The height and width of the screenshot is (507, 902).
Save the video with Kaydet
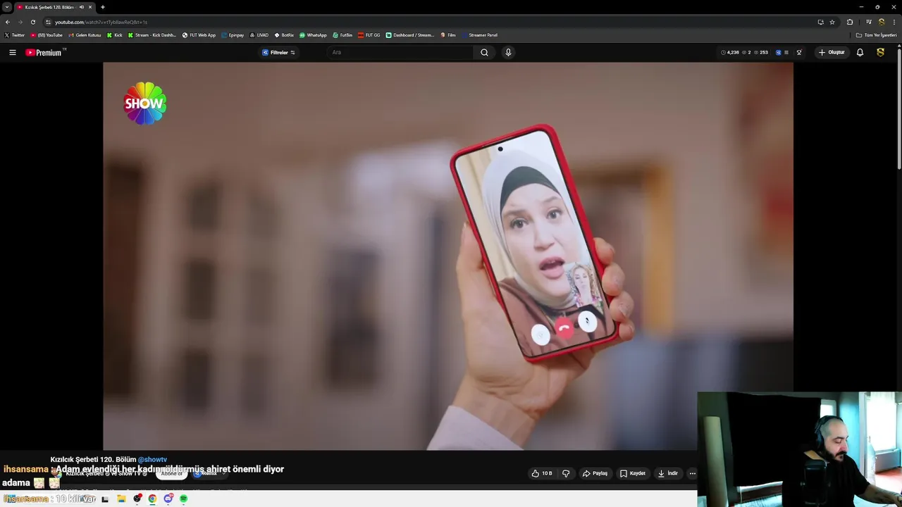pyautogui.click(x=633, y=473)
